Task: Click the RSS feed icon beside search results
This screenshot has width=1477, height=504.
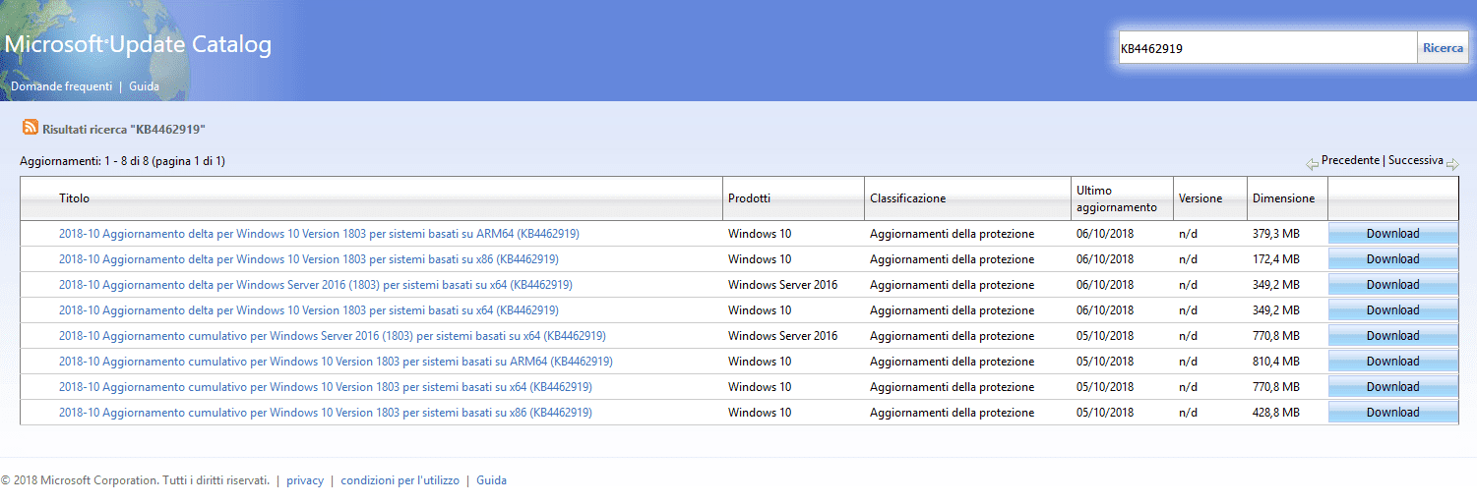Action: tap(31, 128)
